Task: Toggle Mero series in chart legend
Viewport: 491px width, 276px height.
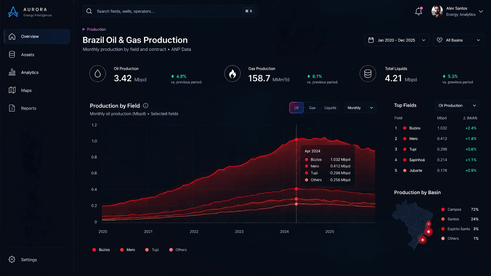Action: point(127,250)
